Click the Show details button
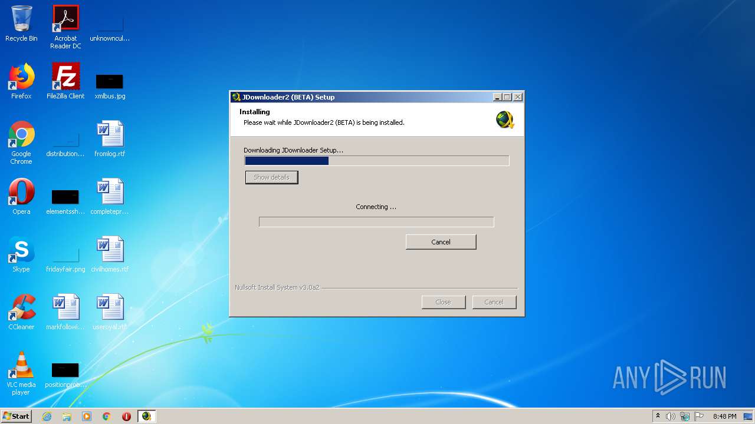The width and height of the screenshot is (755, 424). (x=272, y=177)
